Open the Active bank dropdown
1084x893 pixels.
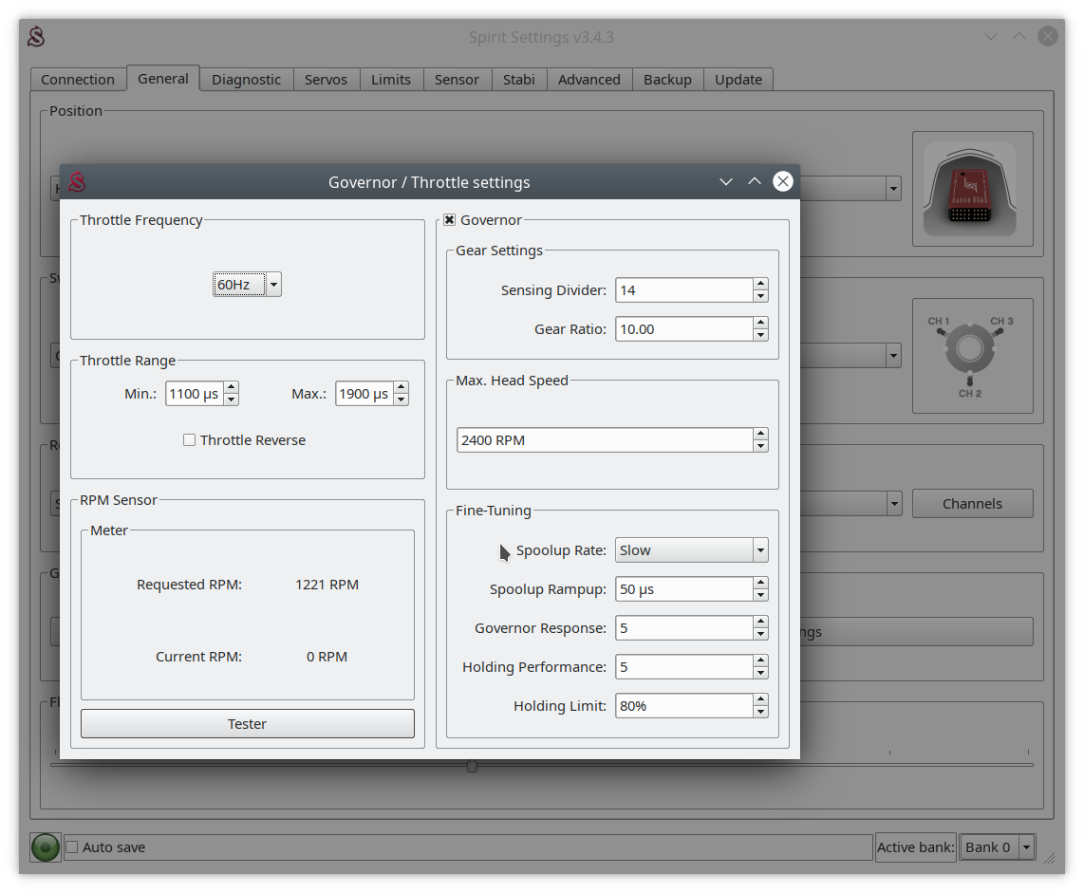point(997,846)
